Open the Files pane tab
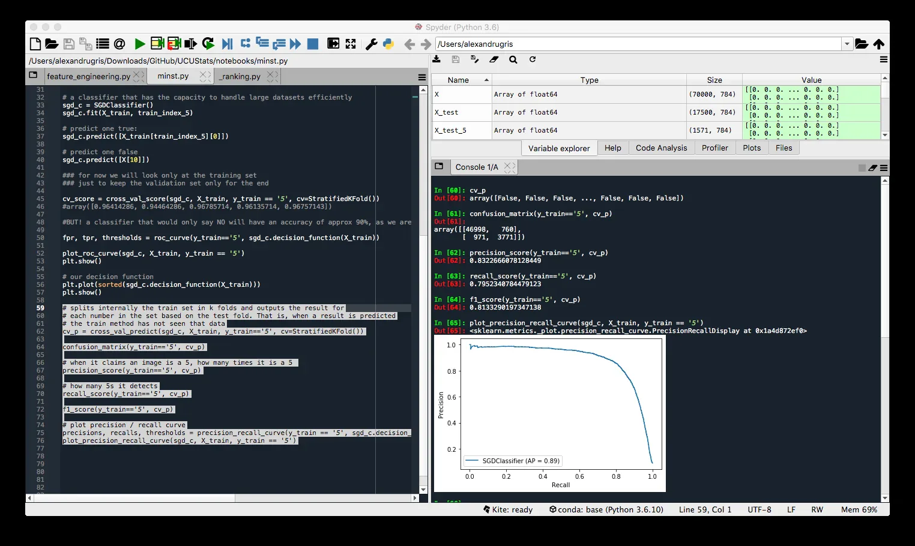This screenshot has height=546, width=915. pos(784,148)
